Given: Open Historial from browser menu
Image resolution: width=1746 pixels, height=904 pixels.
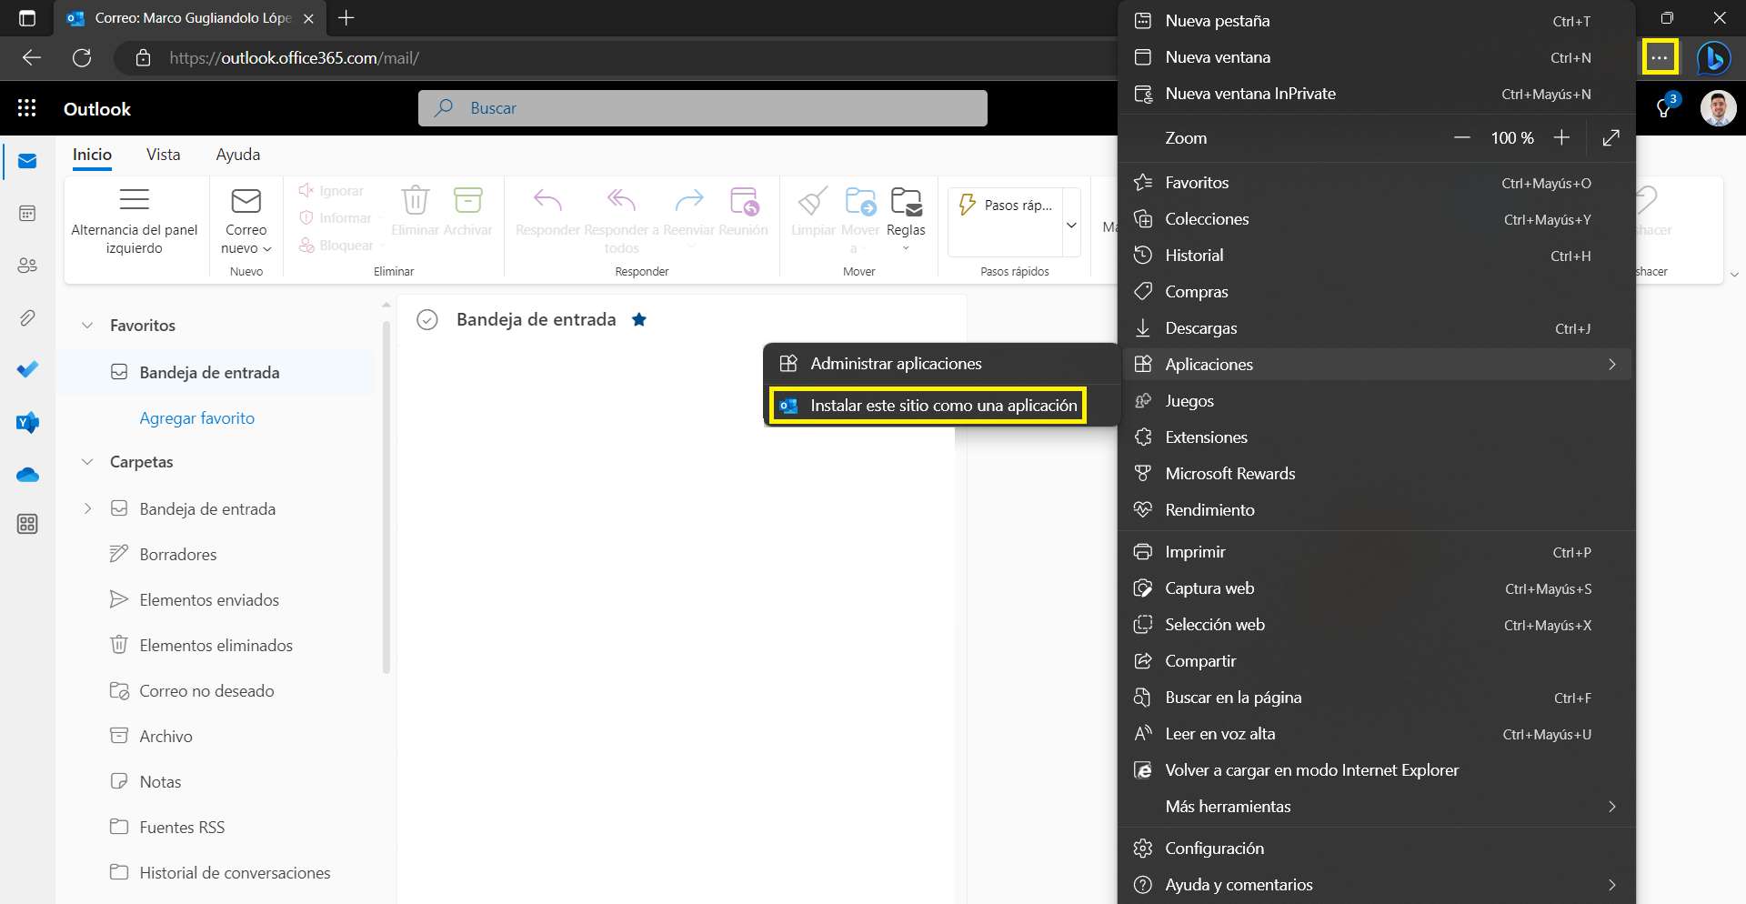Looking at the screenshot, I should (x=1378, y=256).
